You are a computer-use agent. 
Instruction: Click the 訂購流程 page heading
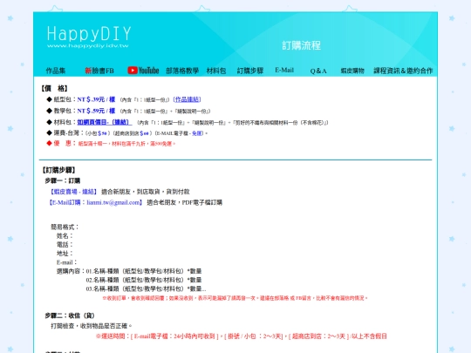coord(301,45)
